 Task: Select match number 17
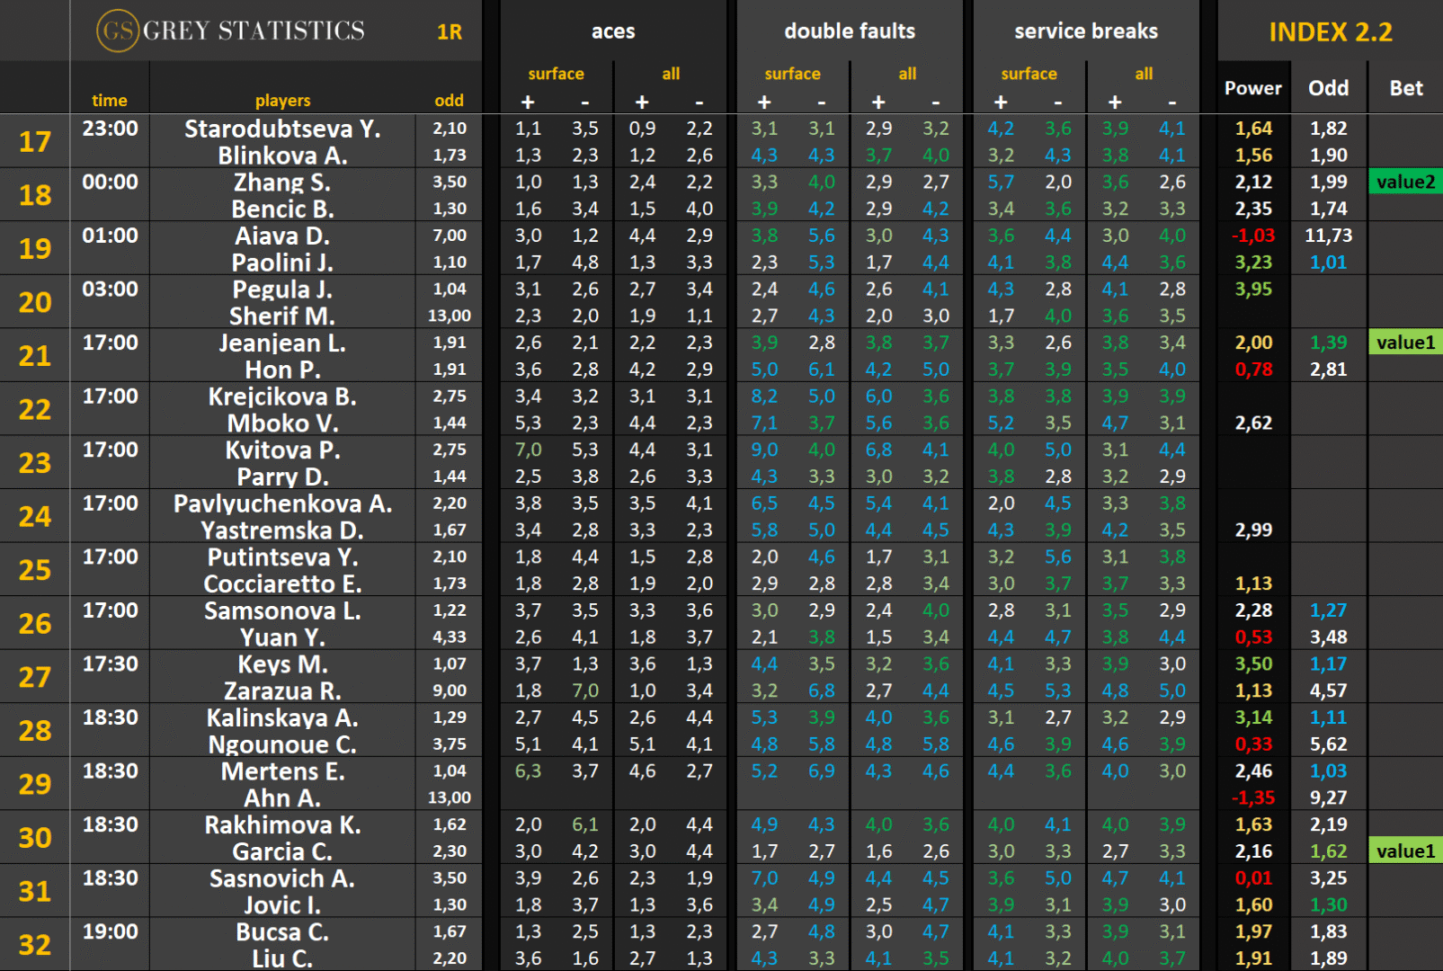click(x=35, y=142)
